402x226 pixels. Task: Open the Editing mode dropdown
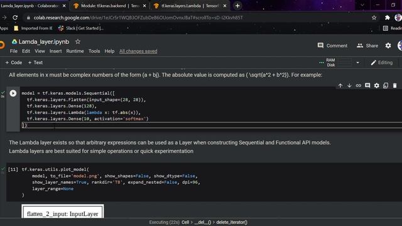(x=382, y=63)
